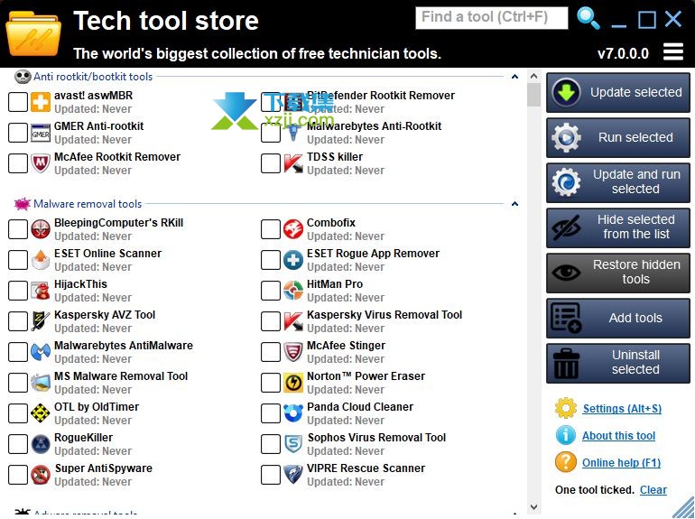Click the McAfee Rootkit Remover shield icon
Screen dimensions: 695x519
[x=41, y=163]
